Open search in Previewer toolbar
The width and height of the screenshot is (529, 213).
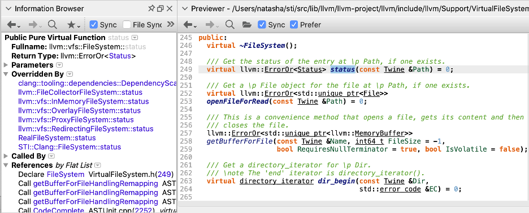tap(230, 25)
